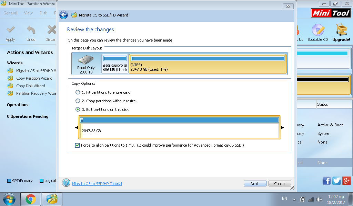Click the blue help question mark icon

point(66,183)
